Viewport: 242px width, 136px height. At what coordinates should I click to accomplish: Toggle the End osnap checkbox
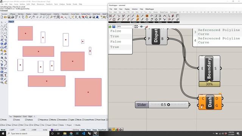pos(1,125)
